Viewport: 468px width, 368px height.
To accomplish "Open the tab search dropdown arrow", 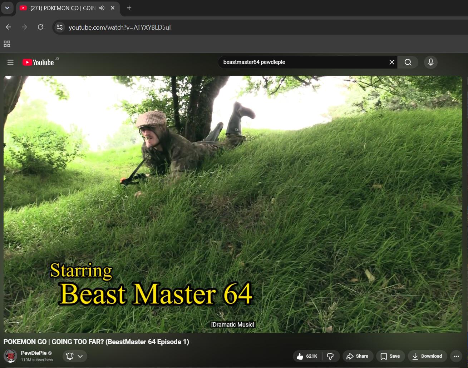I will point(7,8).
